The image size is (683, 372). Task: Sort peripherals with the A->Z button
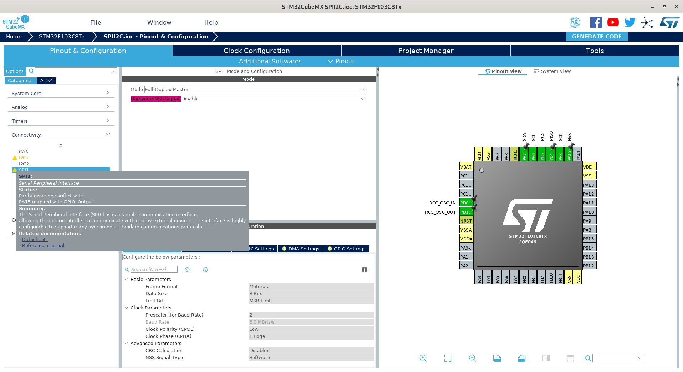tap(46, 80)
